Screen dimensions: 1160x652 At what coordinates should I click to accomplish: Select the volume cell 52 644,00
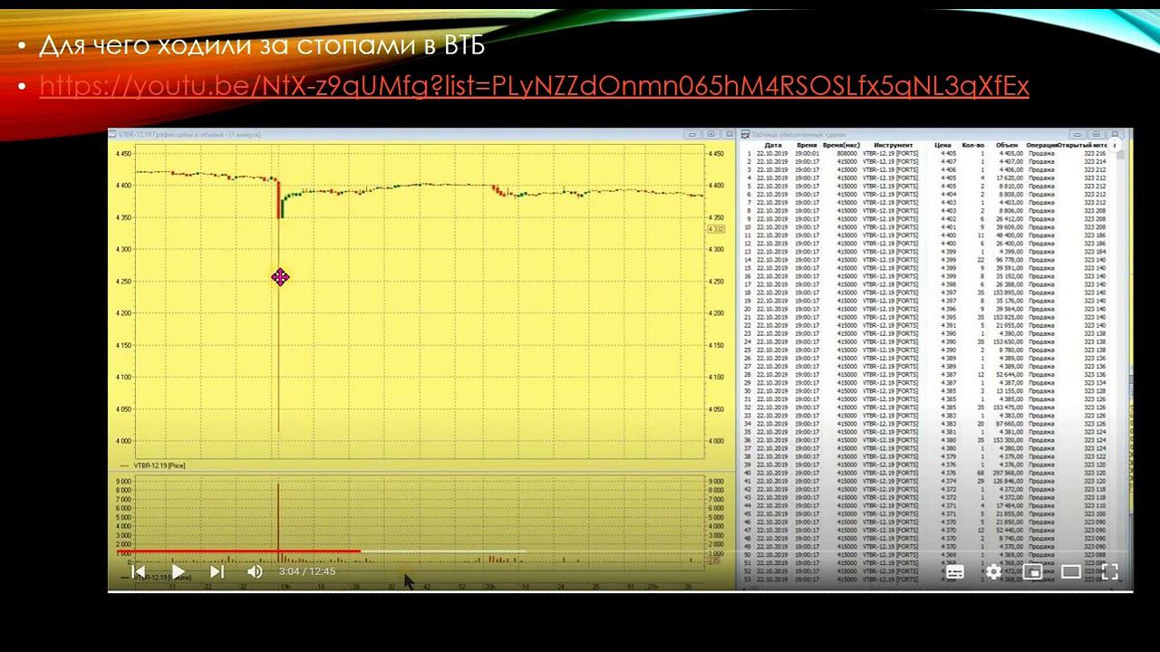click(1010, 374)
